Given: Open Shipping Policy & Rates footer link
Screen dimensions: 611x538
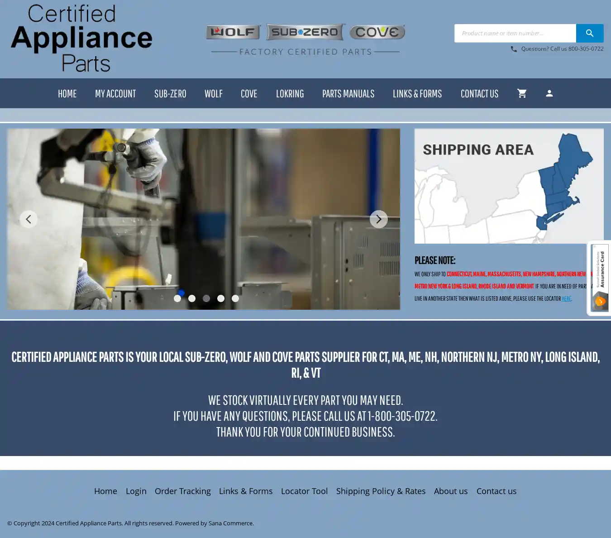Looking at the screenshot, I should click(381, 491).
